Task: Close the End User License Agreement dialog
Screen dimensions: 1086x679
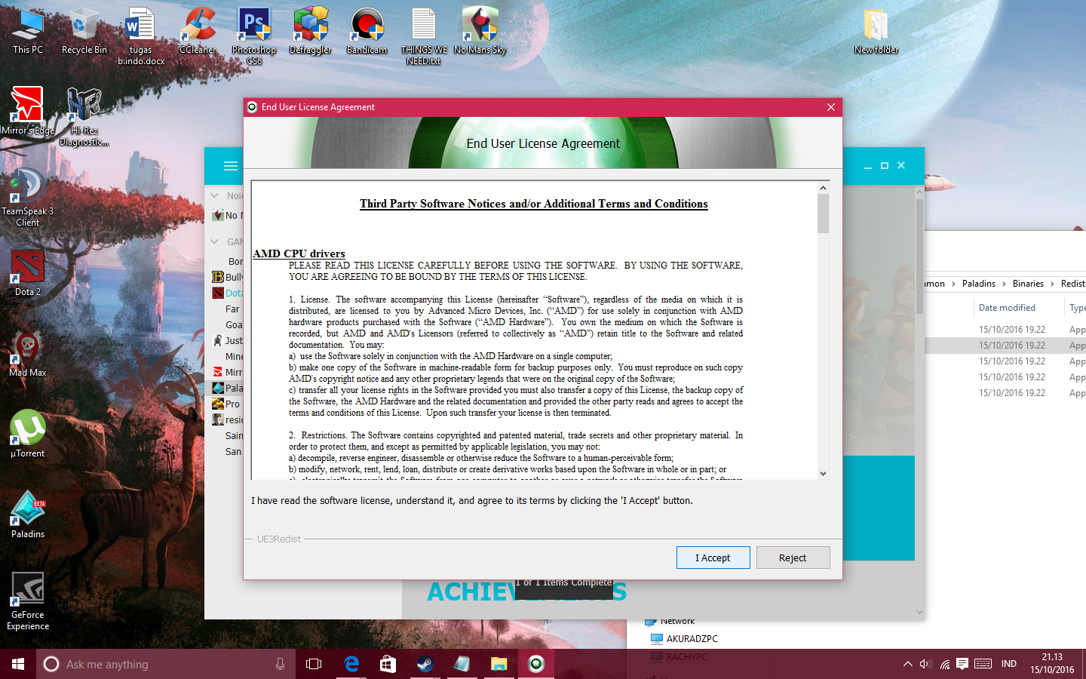Action: tap(830, 107)
